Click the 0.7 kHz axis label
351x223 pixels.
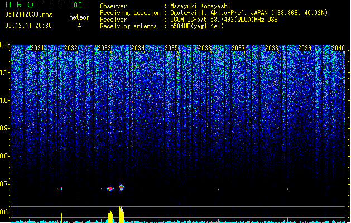pos(4,184)
